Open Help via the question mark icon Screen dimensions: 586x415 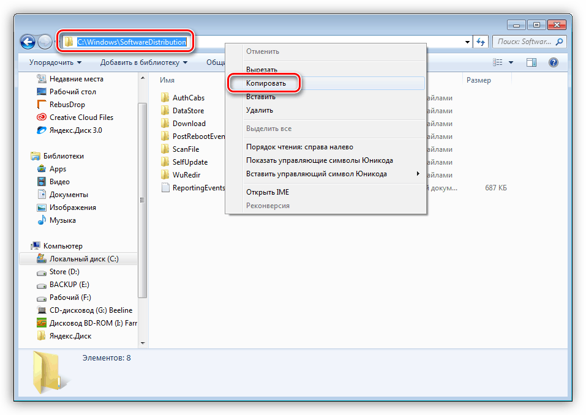click(x=552, y=62)
